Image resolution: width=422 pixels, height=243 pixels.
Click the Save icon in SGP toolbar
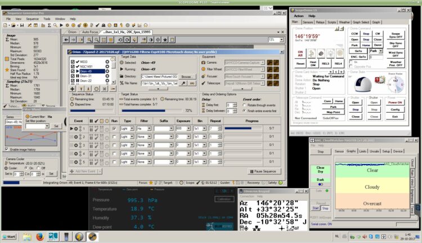pos(22,25)
